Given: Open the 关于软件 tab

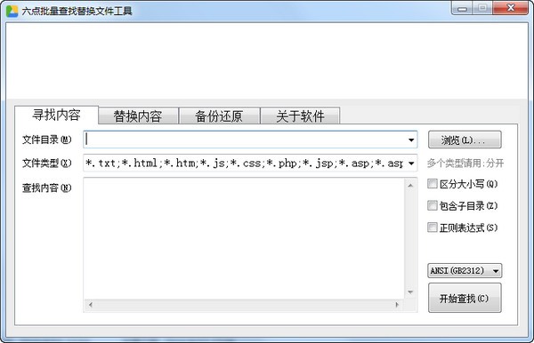Looking at the screenshot, I should tap(300, 116).
